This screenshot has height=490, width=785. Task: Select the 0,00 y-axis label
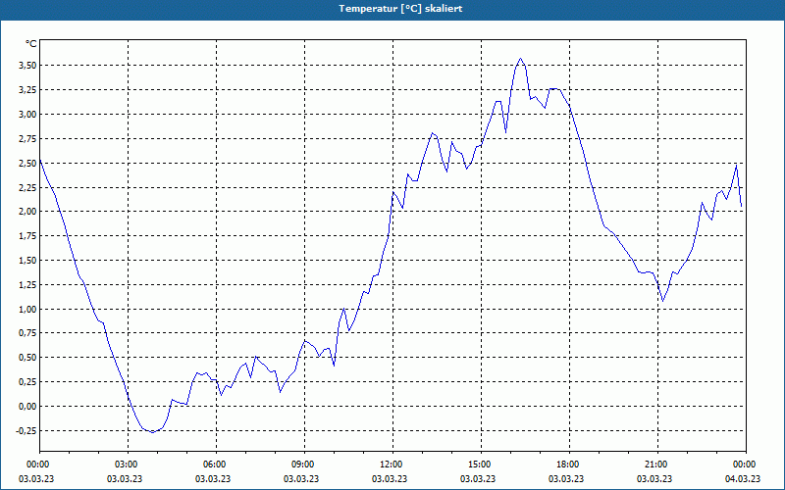click(27, 407)
